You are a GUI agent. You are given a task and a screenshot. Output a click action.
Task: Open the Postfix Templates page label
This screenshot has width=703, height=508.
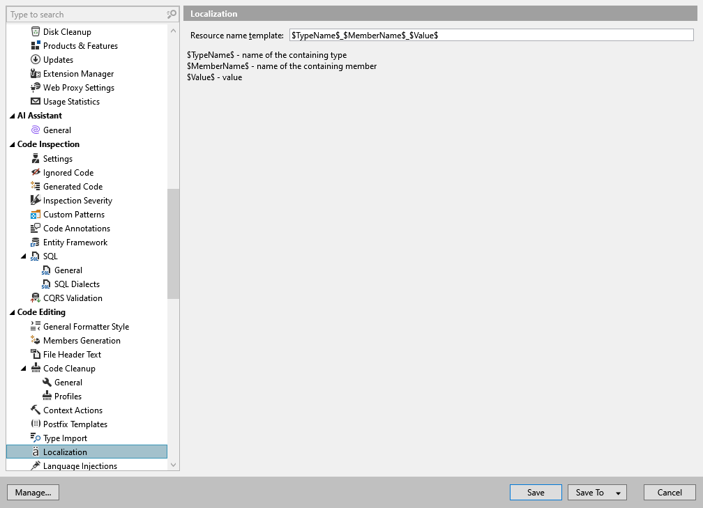[75, 424]
